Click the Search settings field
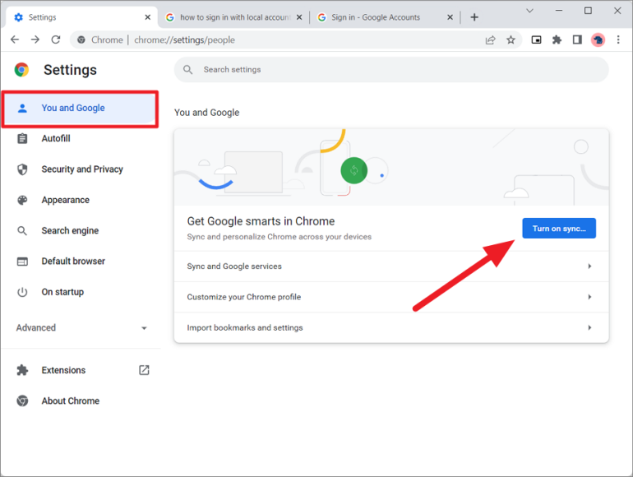Screen dimensions: 633x477 tap(390, 70)
